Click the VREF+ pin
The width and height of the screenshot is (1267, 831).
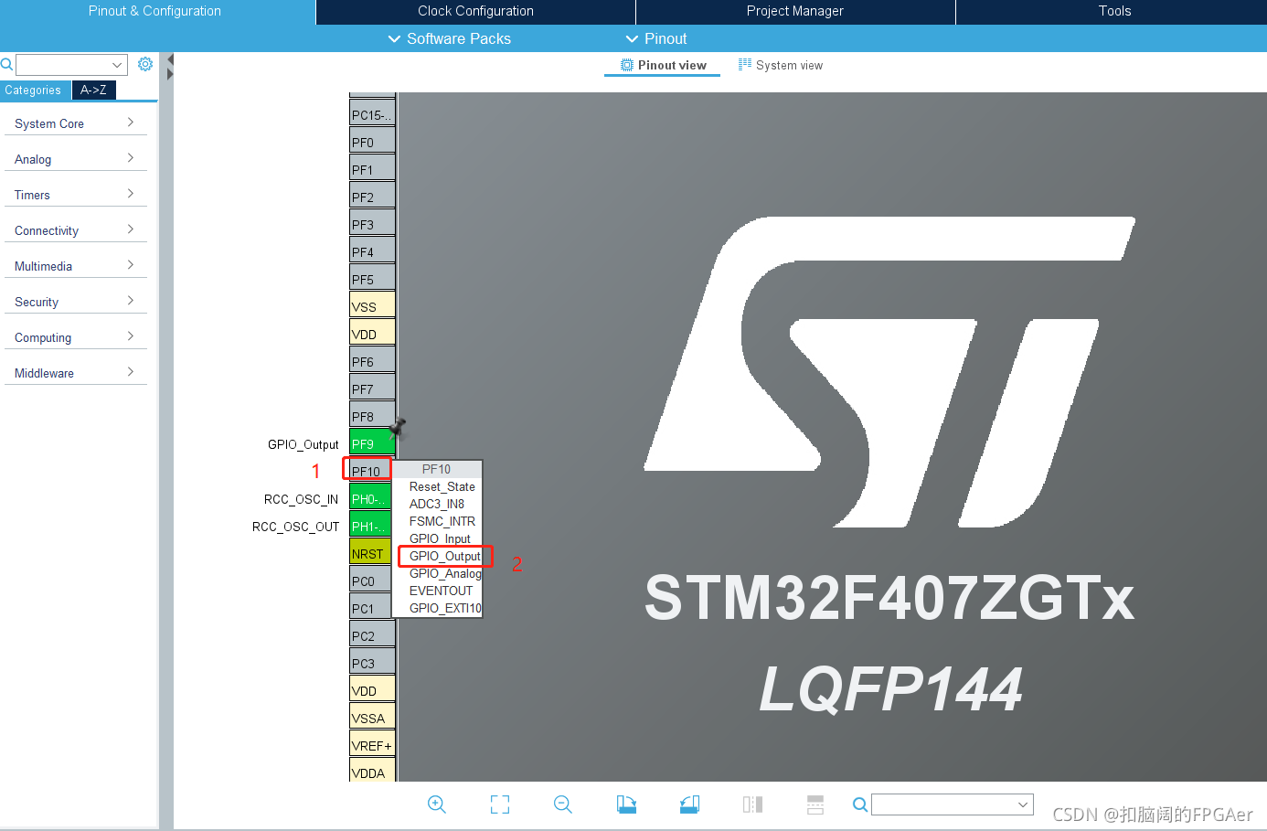[372, 744]
